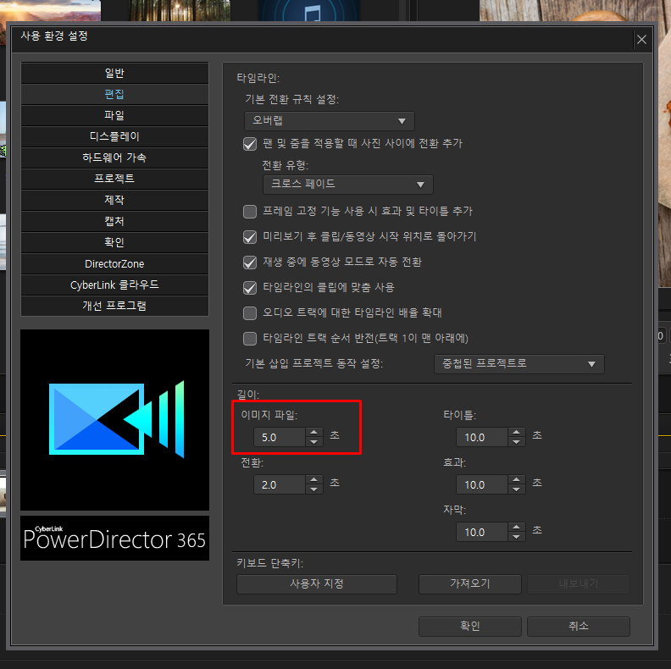Toggle 타임라인 트랙 순서 반전 checkbox
Screen dimensions: 671x669
[250, 339]
